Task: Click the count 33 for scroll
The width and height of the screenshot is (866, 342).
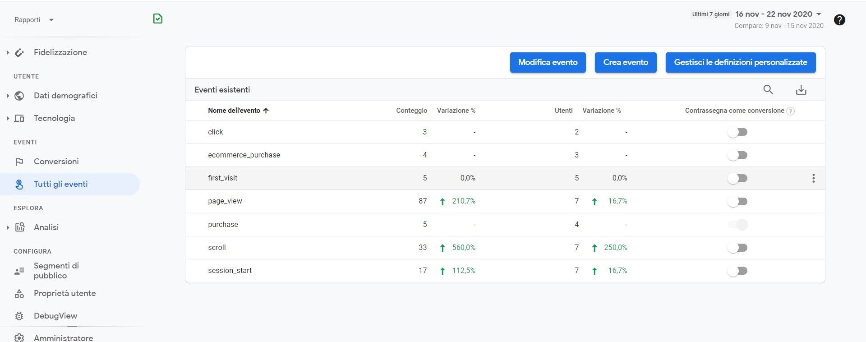Action: tap(423, 248)
